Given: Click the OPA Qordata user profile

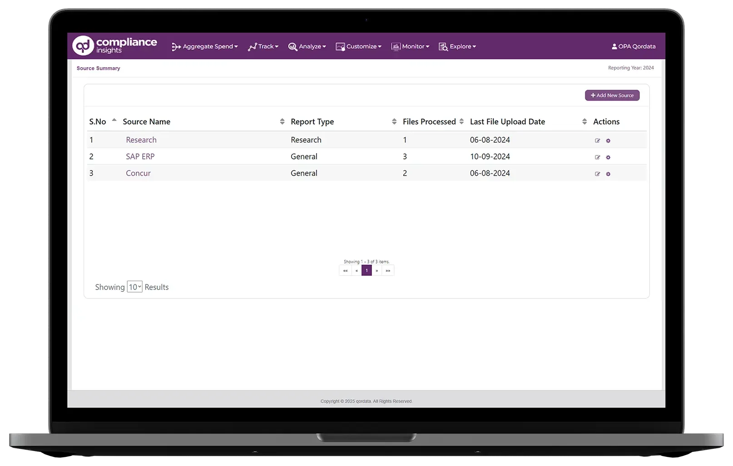Looking at the screenshot, I should [x=634, y=46].
